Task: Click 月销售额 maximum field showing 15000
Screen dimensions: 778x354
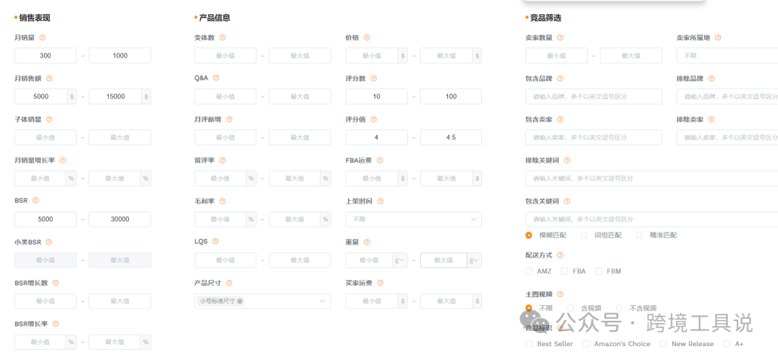Action: coord(115,96)
